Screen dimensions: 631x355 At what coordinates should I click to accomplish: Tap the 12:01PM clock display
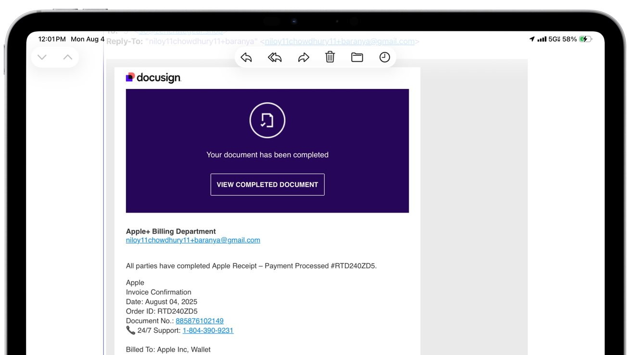coord(51,38)
